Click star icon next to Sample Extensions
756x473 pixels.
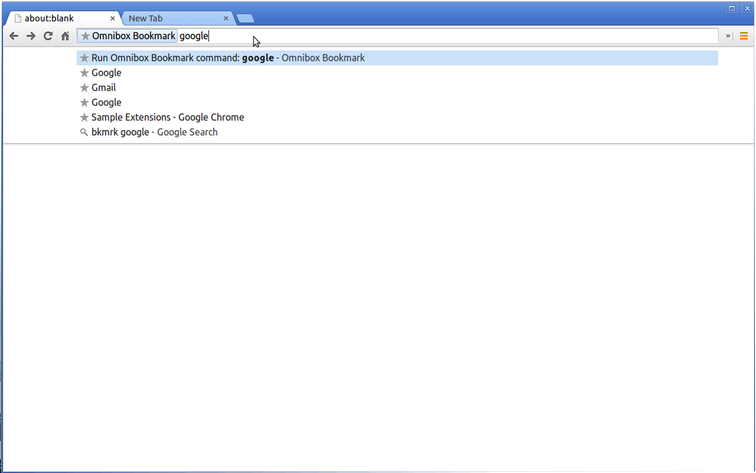pyautogui.click(x=84, y=117)
